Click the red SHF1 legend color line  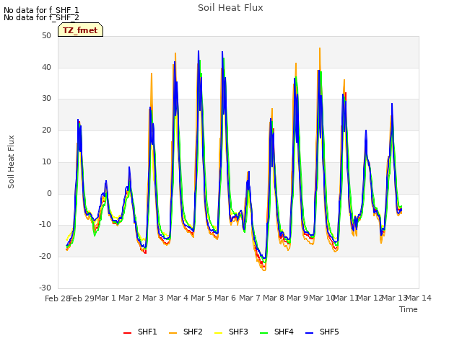(x=127, y=333)
